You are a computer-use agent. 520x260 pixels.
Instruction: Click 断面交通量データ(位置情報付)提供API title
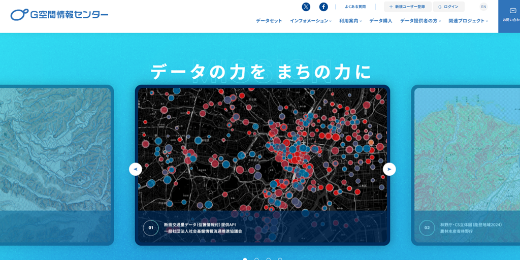tap(200, 224)
